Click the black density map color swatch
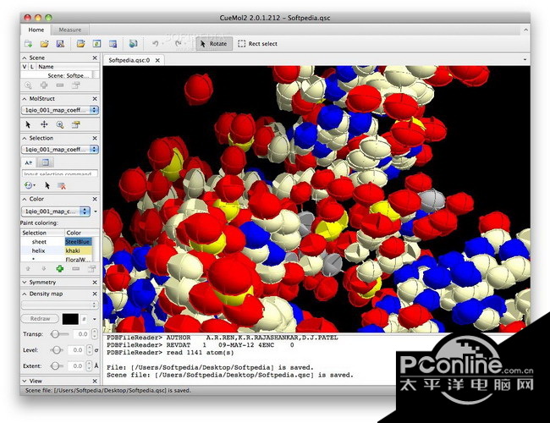 [x=70, y=319]
